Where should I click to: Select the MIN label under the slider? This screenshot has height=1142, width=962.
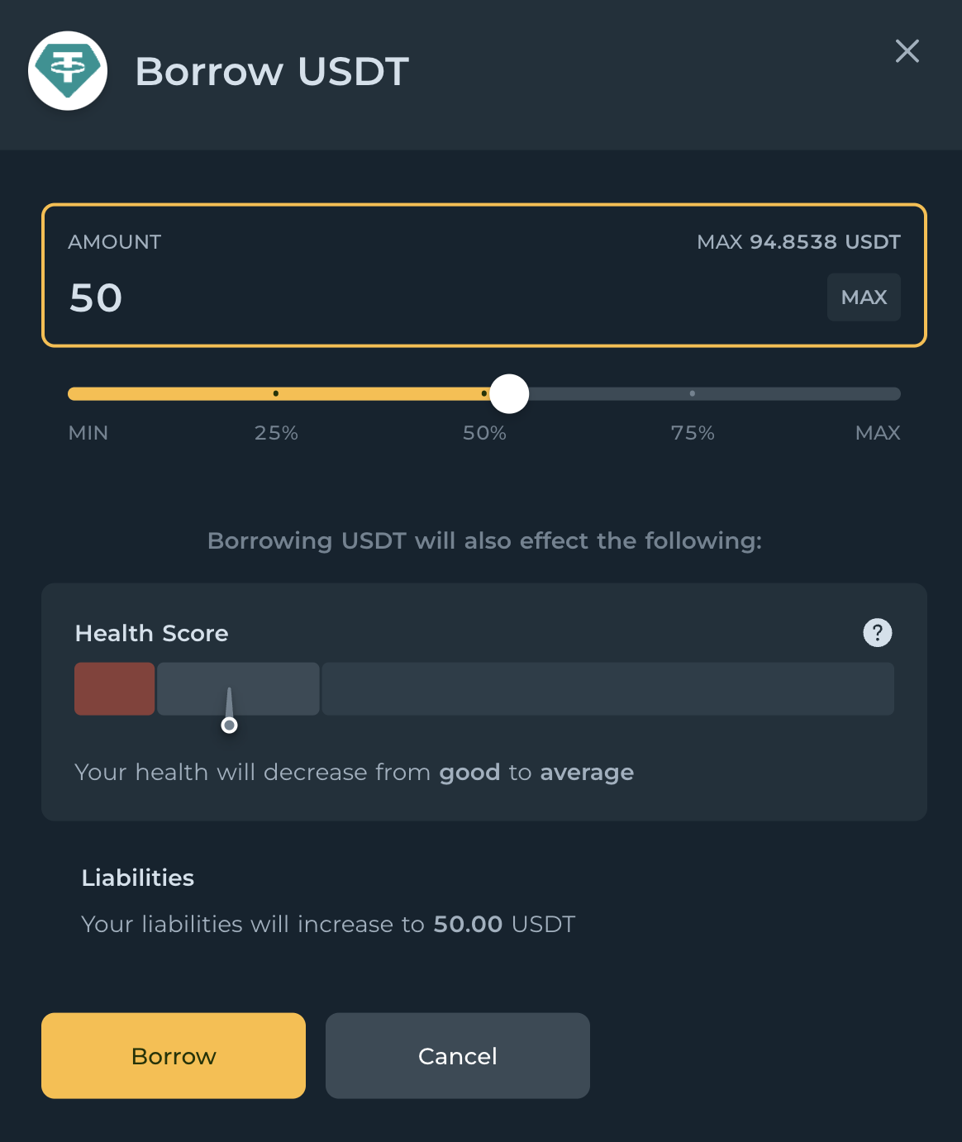click(88, 433)
